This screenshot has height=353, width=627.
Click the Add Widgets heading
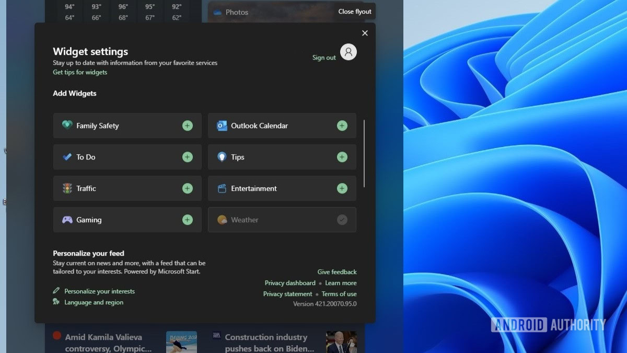click(75, 93)
